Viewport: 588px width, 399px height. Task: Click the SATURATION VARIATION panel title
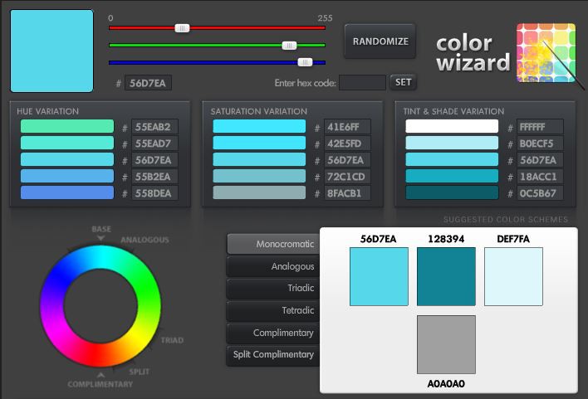point(259,111)
